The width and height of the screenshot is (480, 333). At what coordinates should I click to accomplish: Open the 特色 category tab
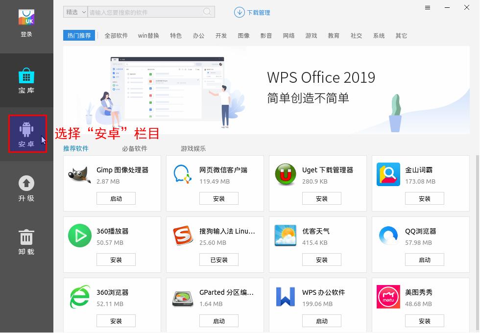(x=176, y=36)
